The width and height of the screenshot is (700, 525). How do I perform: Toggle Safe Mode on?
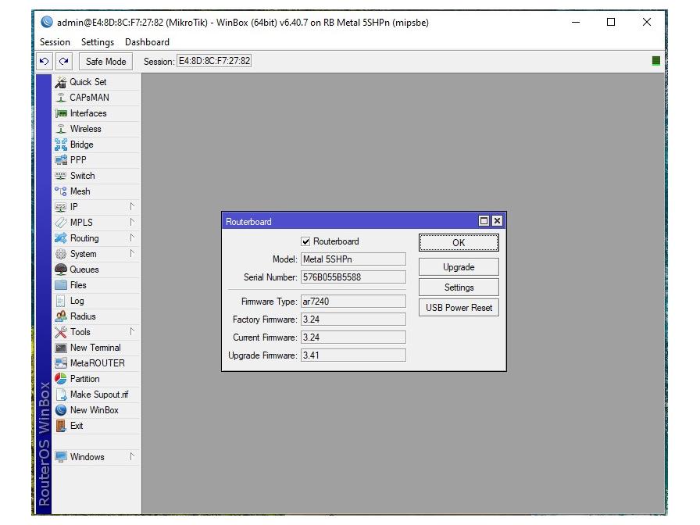pos(105,62)
